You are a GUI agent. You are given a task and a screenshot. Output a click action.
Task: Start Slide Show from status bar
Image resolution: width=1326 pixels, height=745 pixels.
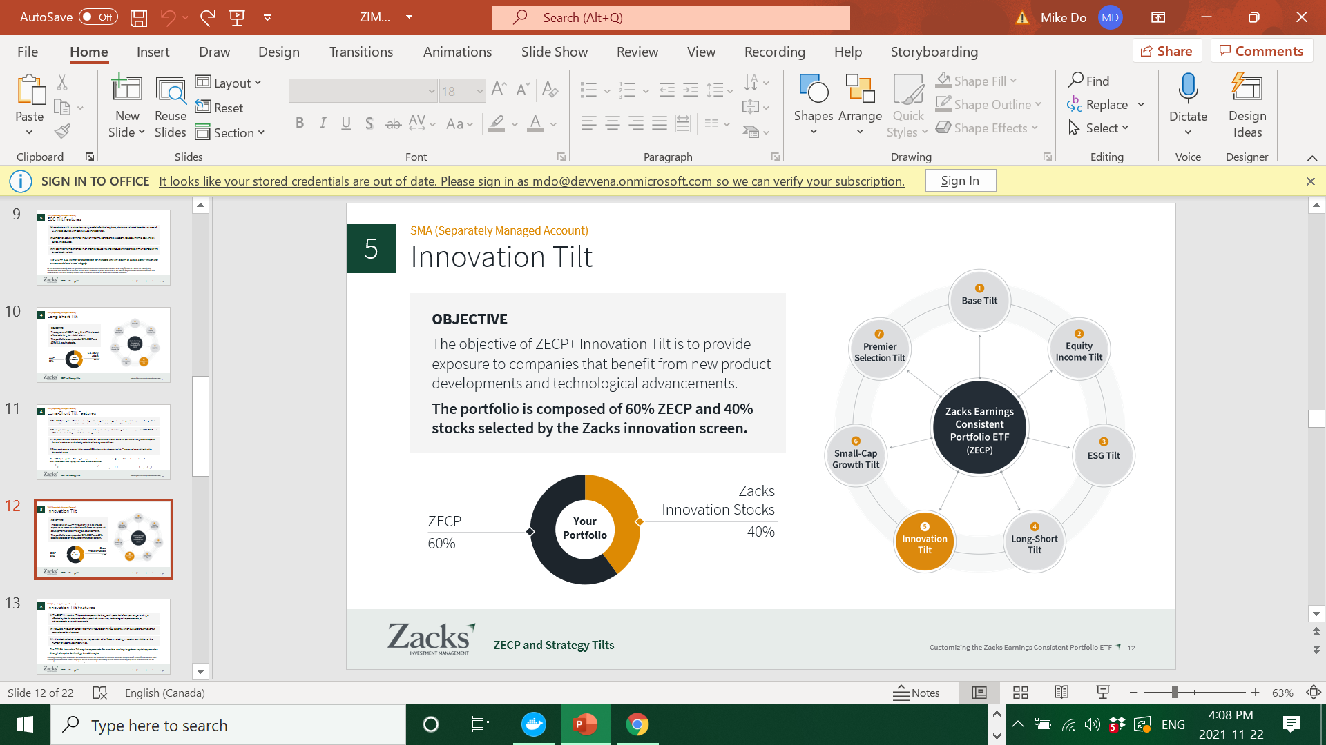click(x=1103, y=693)
